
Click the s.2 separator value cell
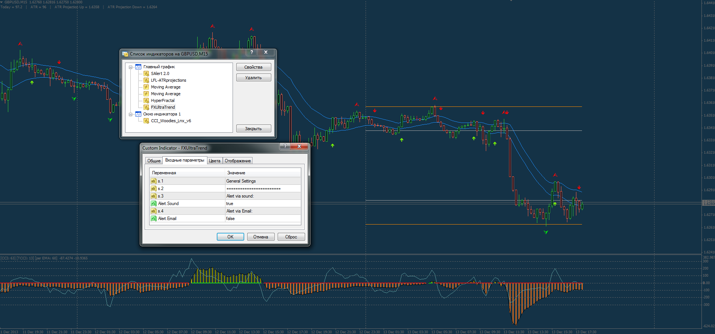(263, 189)
